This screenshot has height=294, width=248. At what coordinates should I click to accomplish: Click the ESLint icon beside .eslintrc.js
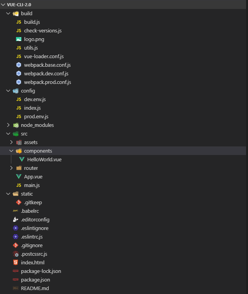[16, 237]
